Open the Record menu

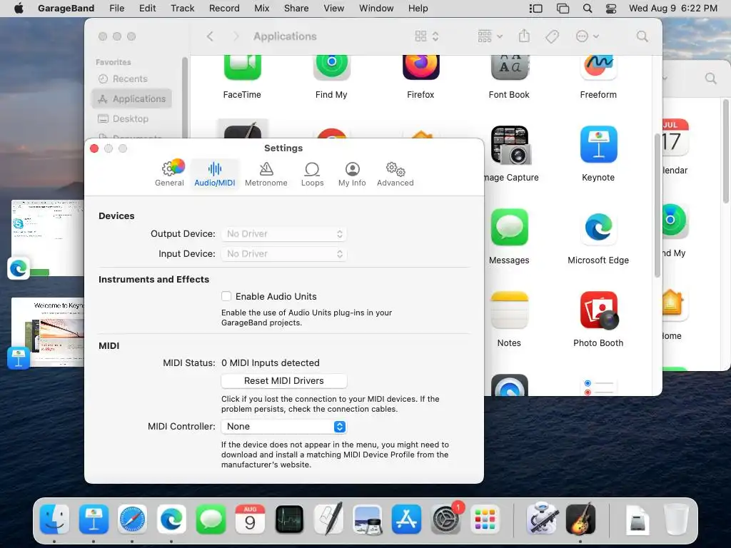click(x=224, y=9)
